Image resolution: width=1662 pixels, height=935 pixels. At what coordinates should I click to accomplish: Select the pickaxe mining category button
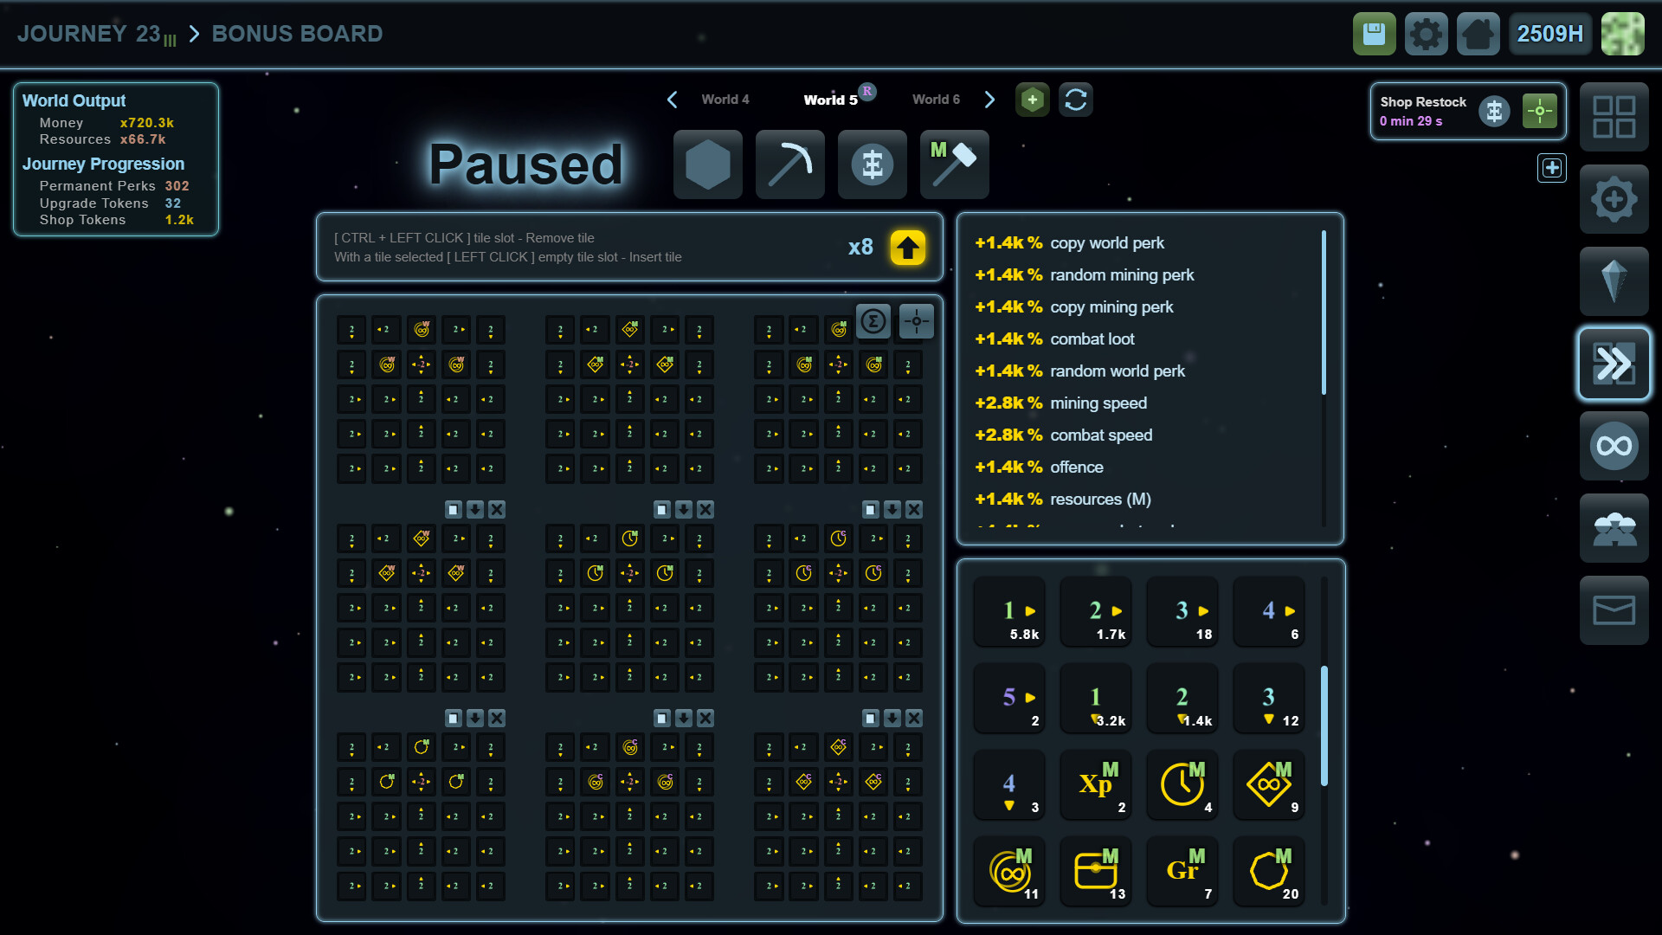pos(789,164)
